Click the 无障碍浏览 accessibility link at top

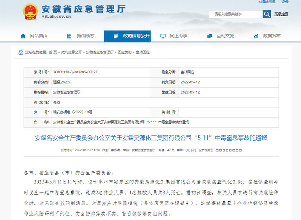coord(266,2)
